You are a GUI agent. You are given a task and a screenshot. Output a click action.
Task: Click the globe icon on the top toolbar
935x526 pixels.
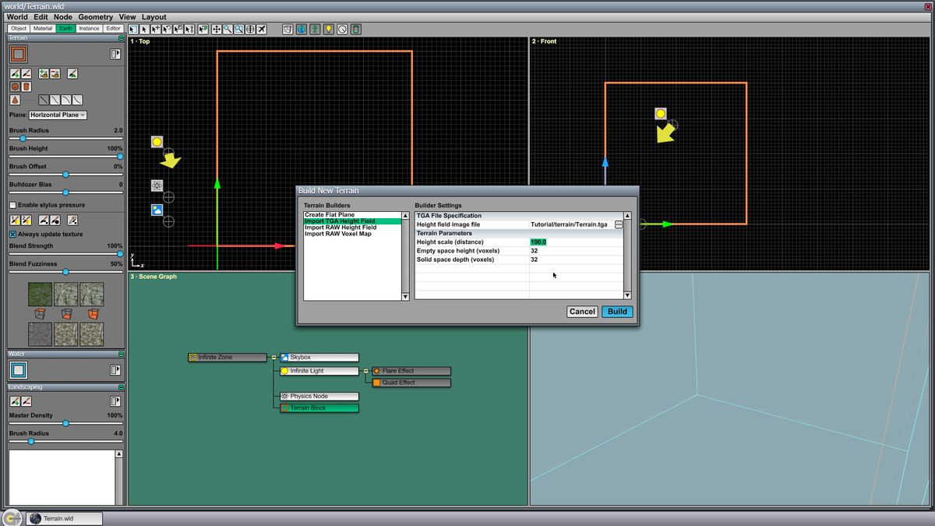click(301, 29)
